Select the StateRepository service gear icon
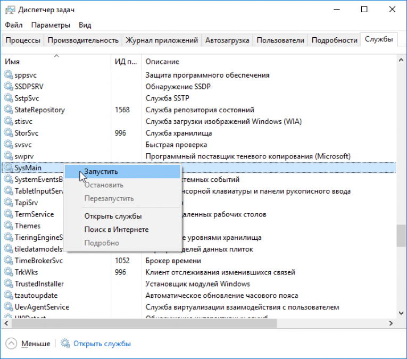This screenshot has height=359, width=407. tap(9, 110)
